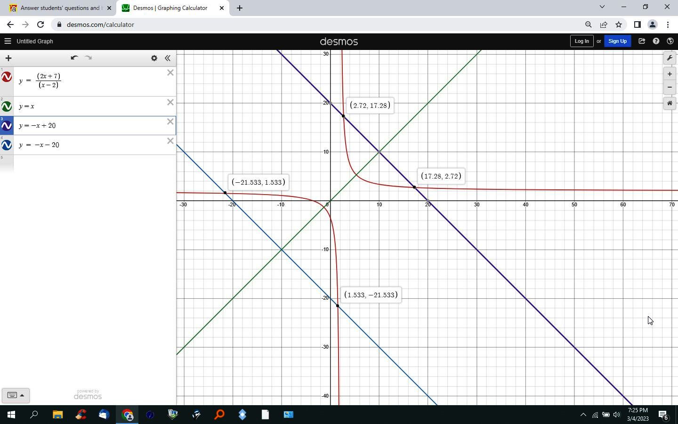The image size is (678, 424).
Task: Zoom in on the graph
Action: pyautogui.click(x=670, y=74)
